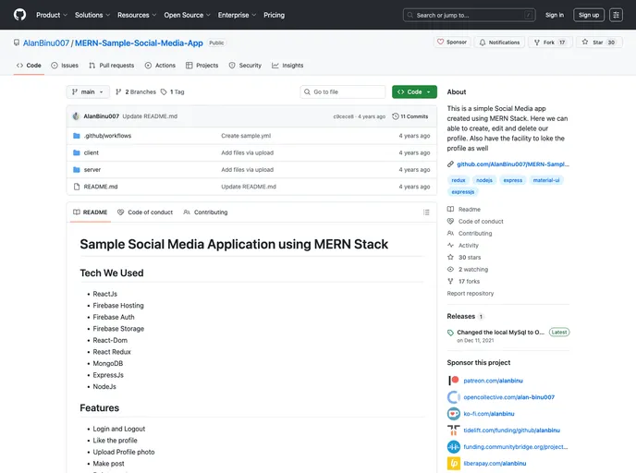The width and height of the screenshot is (636, 473).
Task: Open Changed the local MySql release
Action: pyautogui.click(x=500, y=333)
